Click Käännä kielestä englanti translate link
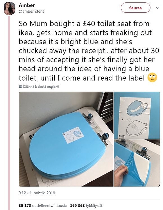163x210 pixels. pyautogui.click(x=41, y=86)
